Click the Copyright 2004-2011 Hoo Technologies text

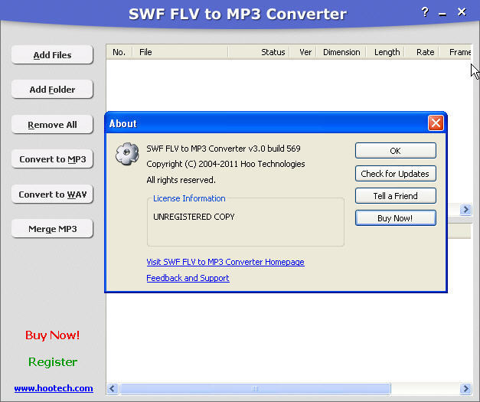tap(226, 164)
